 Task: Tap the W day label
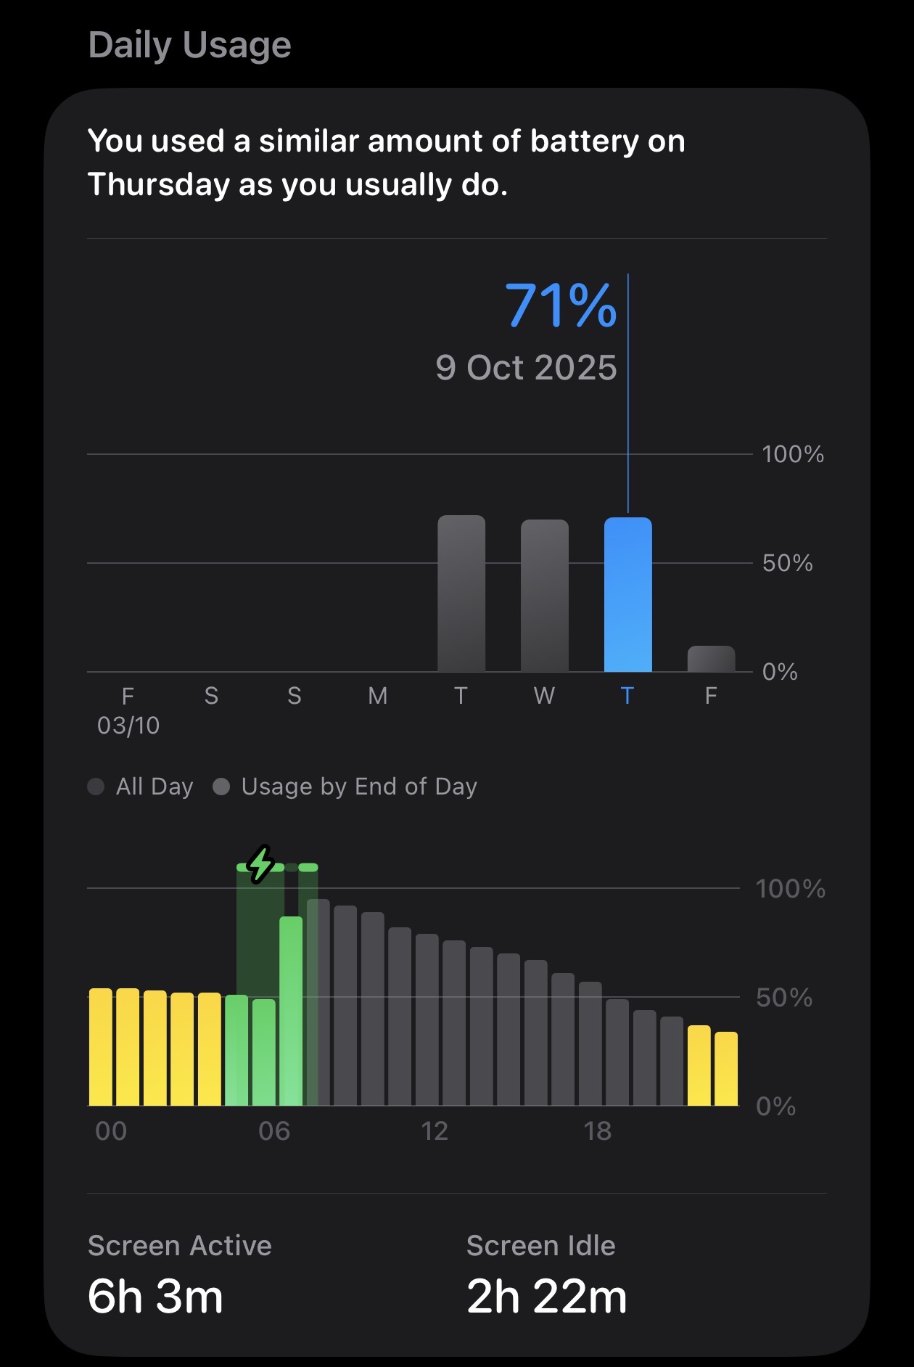pos(544,696)
